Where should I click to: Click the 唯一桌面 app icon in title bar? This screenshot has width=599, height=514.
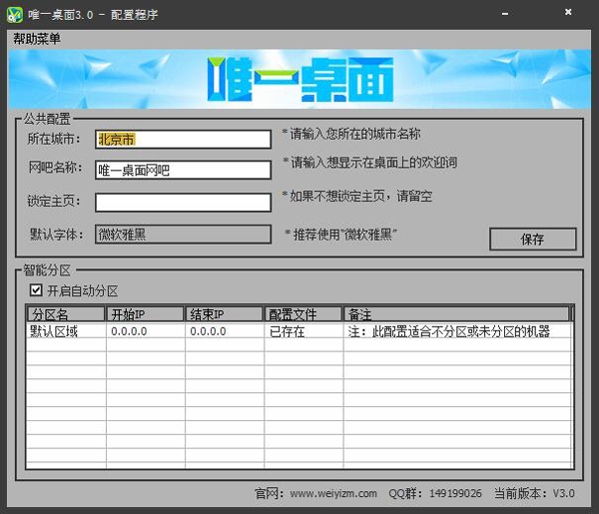tap(15, 15)
